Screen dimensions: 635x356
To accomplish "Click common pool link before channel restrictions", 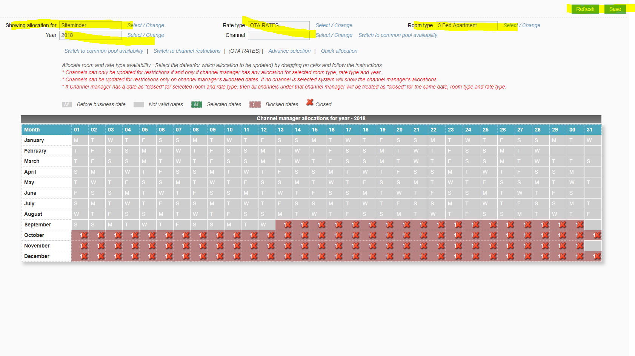I will (x=104, y=51).
